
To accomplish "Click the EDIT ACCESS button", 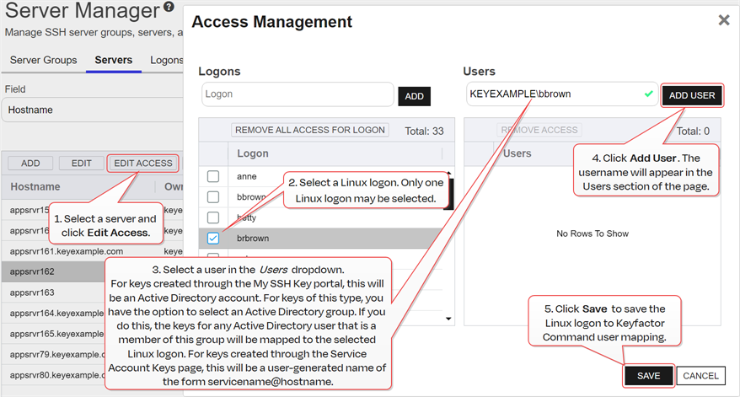I will [142, 163].
